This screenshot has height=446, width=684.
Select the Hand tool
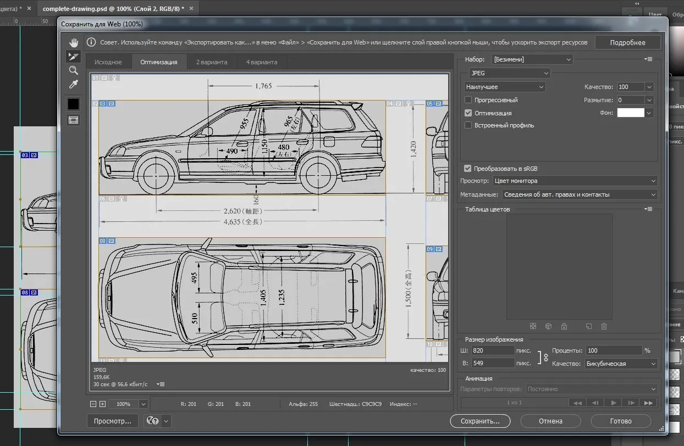pyautogui.click(x=73, y=43)
